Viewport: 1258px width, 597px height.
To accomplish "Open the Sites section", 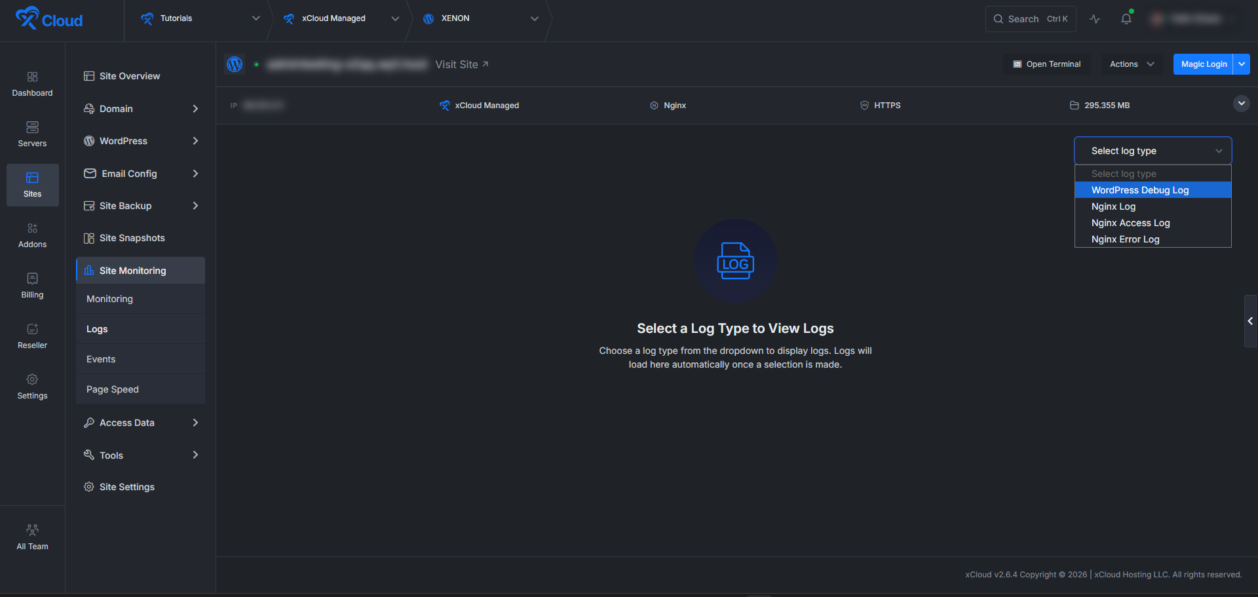I will coord(32,185).
